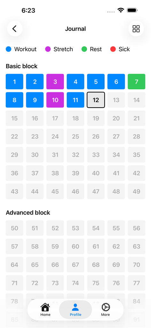The height and width of the screenshot is (328, 151).
Task: Select day 50 in Advanced block
Action: [x=14, y=228]
